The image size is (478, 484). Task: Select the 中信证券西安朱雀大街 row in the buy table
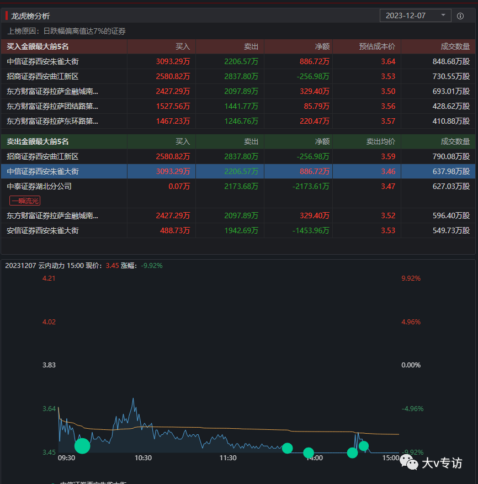tap(238, 61)
